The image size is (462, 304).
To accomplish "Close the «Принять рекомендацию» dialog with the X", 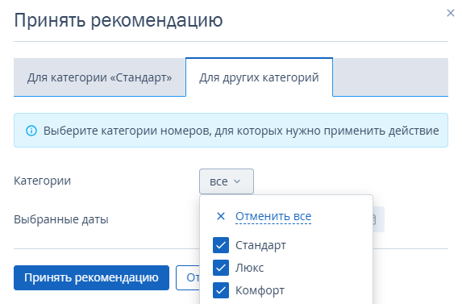I will coord(450,13).
